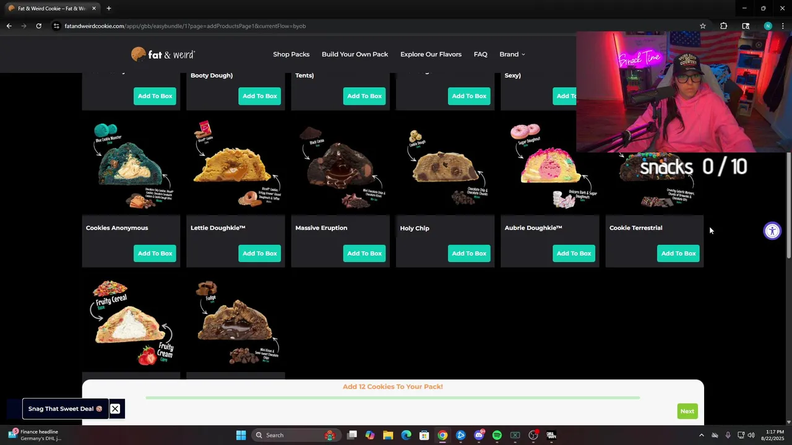Open the Copilot taskbar icon

(370, 435)
